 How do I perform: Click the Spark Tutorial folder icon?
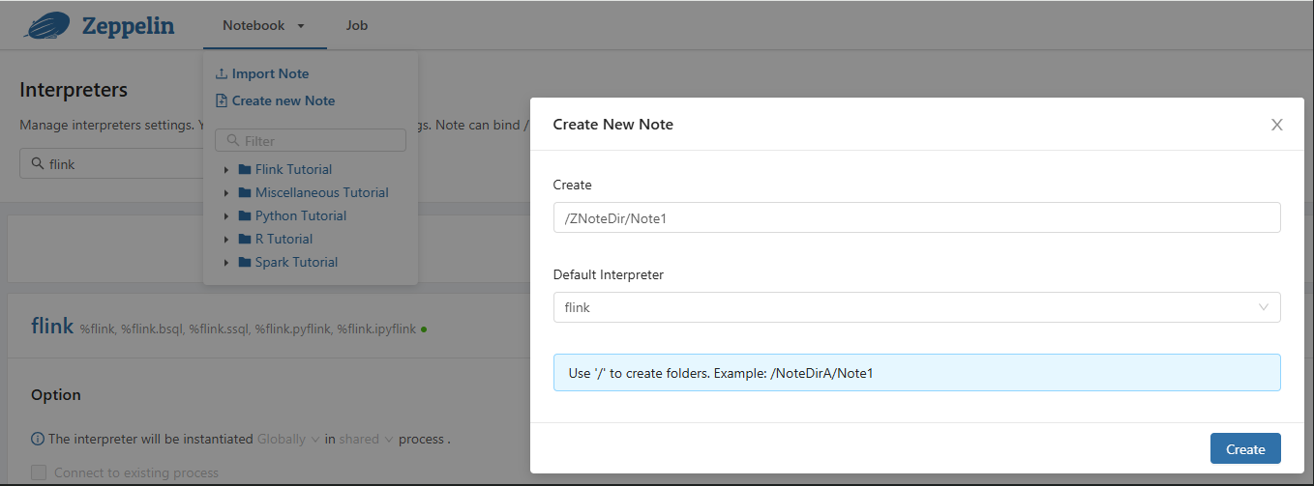click(x=245, y=262)
